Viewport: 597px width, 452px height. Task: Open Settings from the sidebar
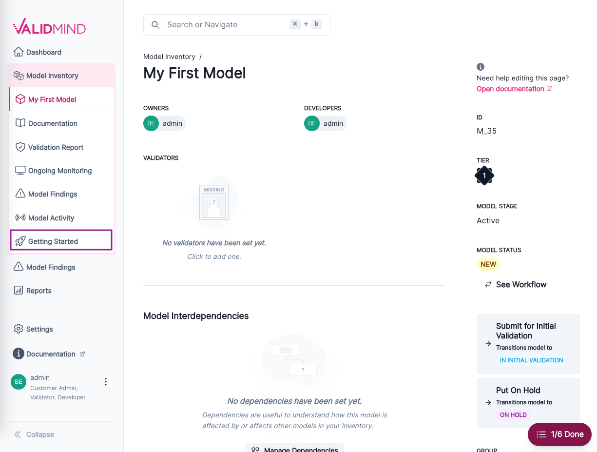coord(39,329)
